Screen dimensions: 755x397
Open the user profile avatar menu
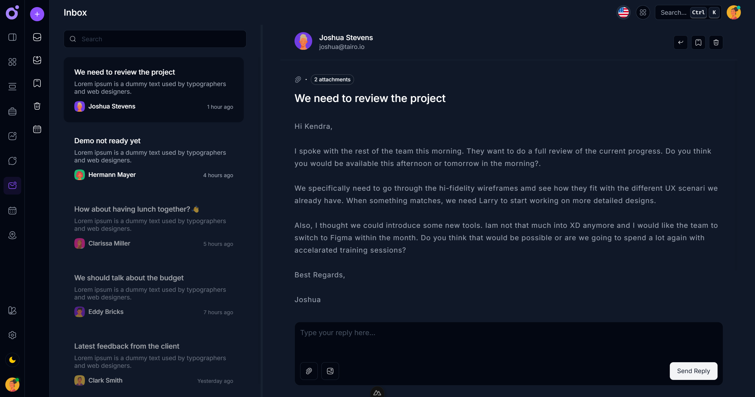(734, 12)
